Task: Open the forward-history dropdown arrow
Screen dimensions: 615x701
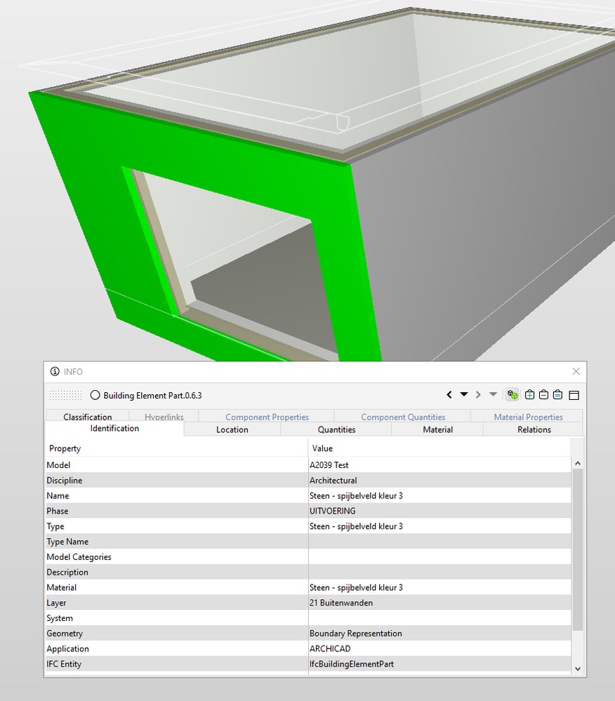Action: click(493, 394)
